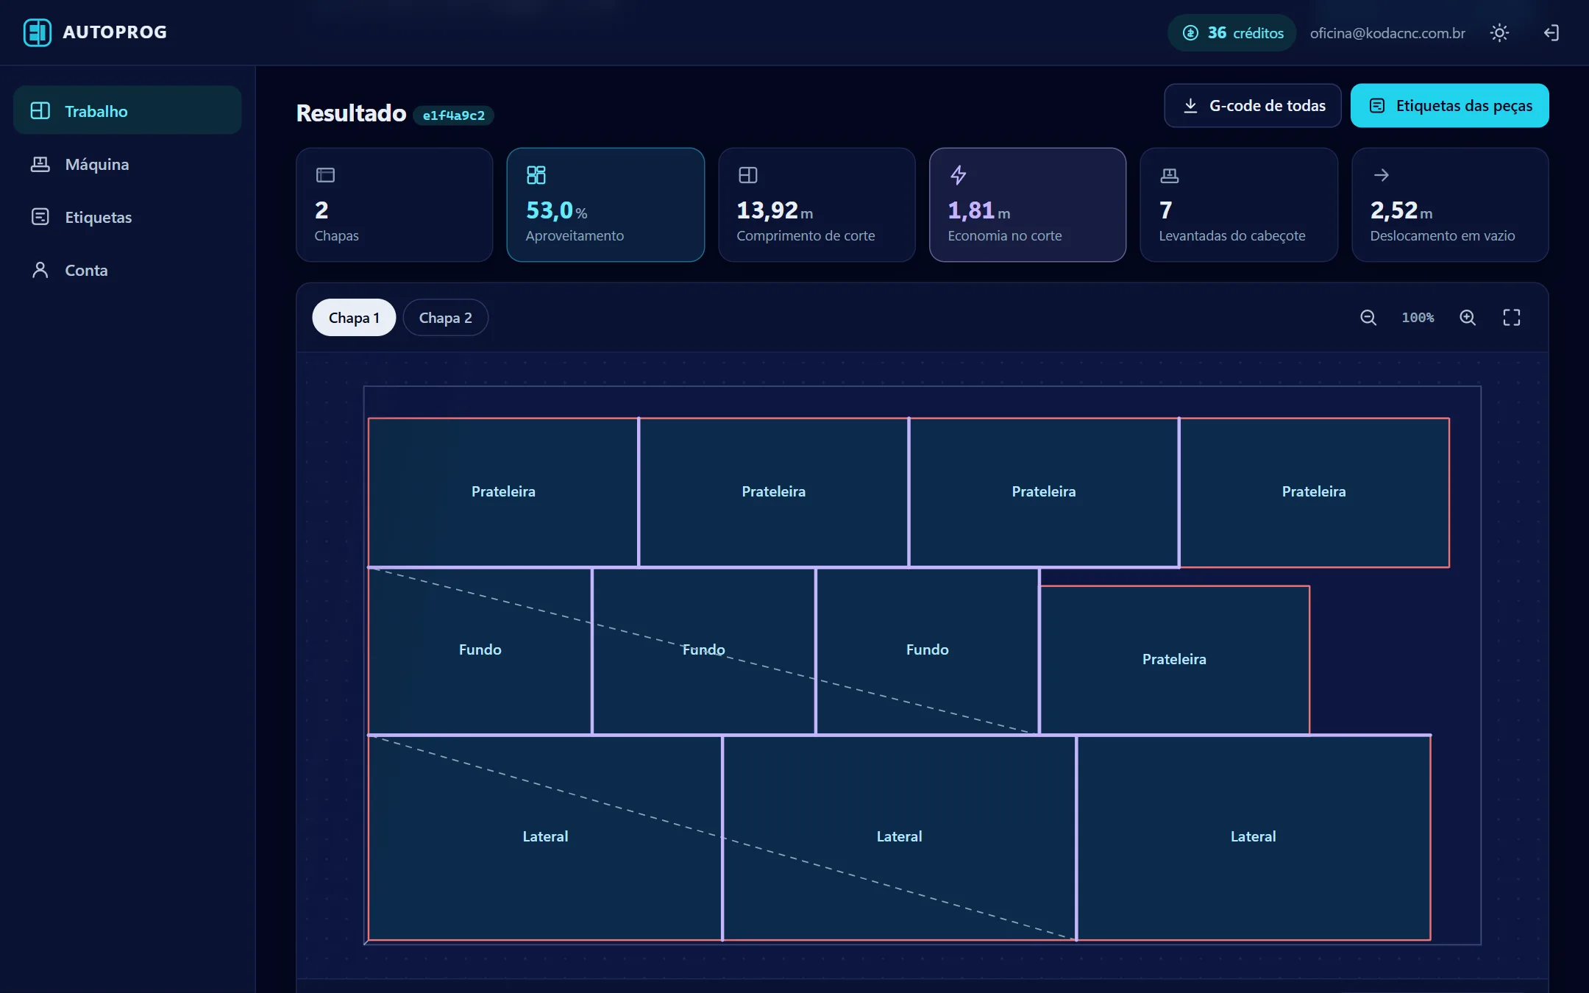Click Etiquetas das peças button
The height and width of the screenshot is (993, 1589).
[x=1450, y=106]
